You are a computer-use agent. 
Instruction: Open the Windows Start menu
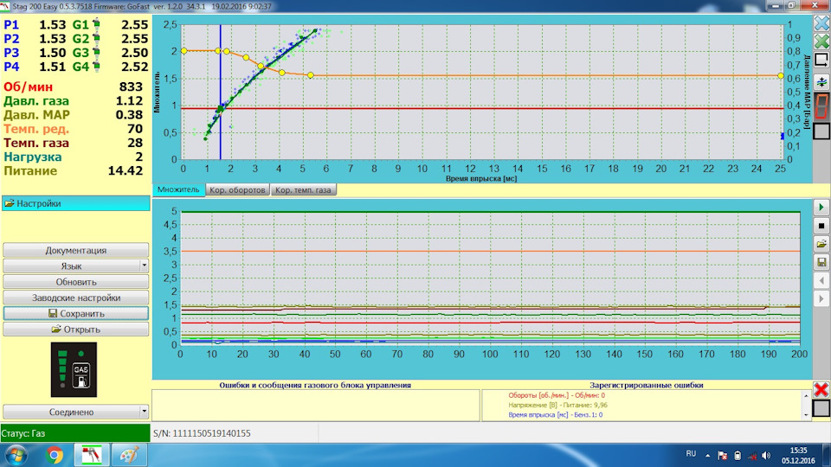pos(16,455)
